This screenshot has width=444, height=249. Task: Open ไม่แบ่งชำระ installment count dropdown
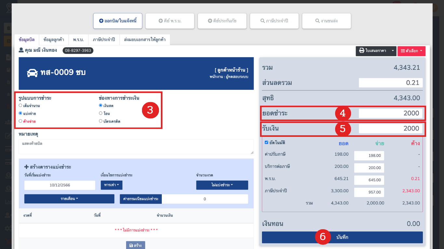(222, 185)
